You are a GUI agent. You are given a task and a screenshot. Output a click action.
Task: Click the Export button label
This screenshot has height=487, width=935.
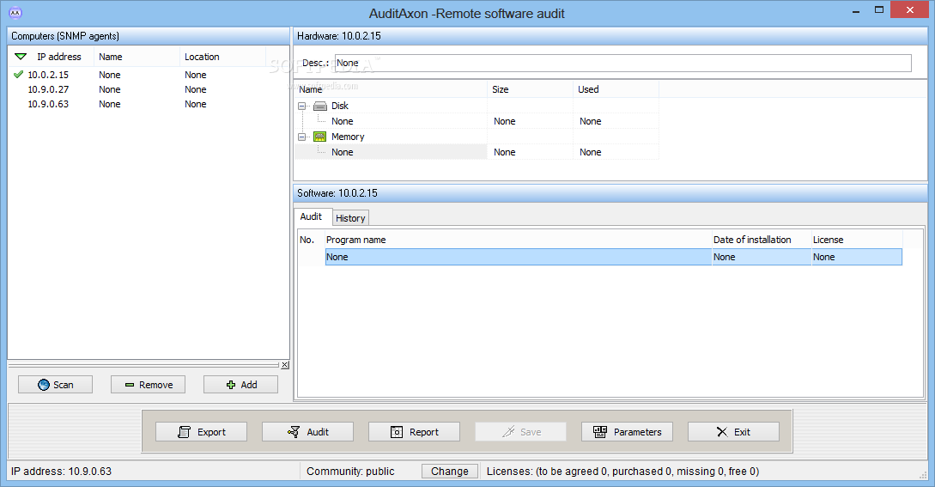[x=212, y=432]
